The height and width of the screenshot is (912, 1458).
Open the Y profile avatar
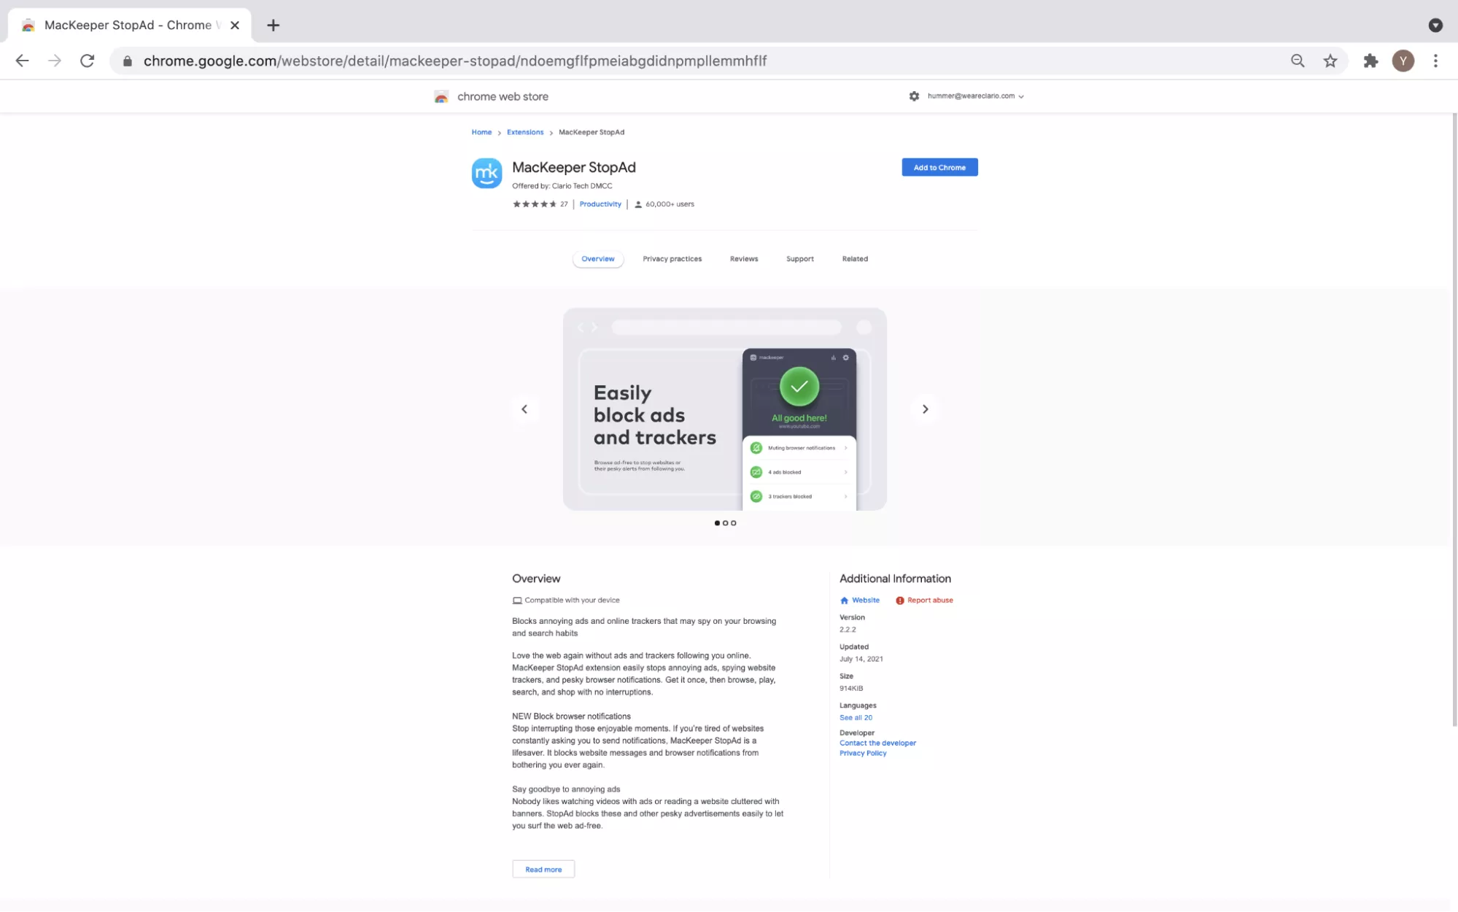coord(1403,61)
